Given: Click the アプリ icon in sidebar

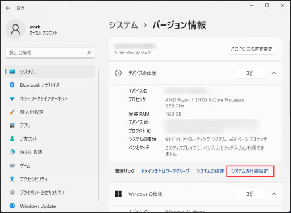Looking at the screenshot, I should coord(12,125).
